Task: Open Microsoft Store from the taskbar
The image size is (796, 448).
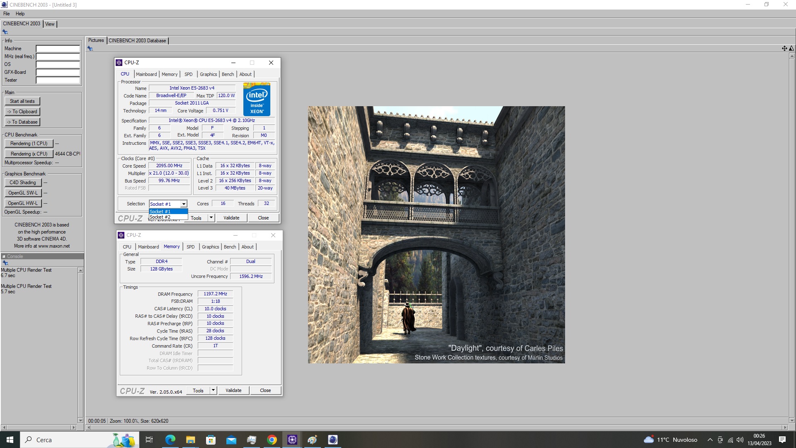Action: 211,440
